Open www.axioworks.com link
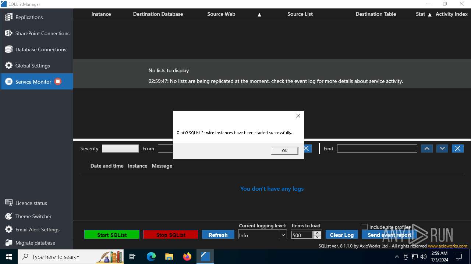This screenshot has width=471, height=264. [x=447, y=246]
